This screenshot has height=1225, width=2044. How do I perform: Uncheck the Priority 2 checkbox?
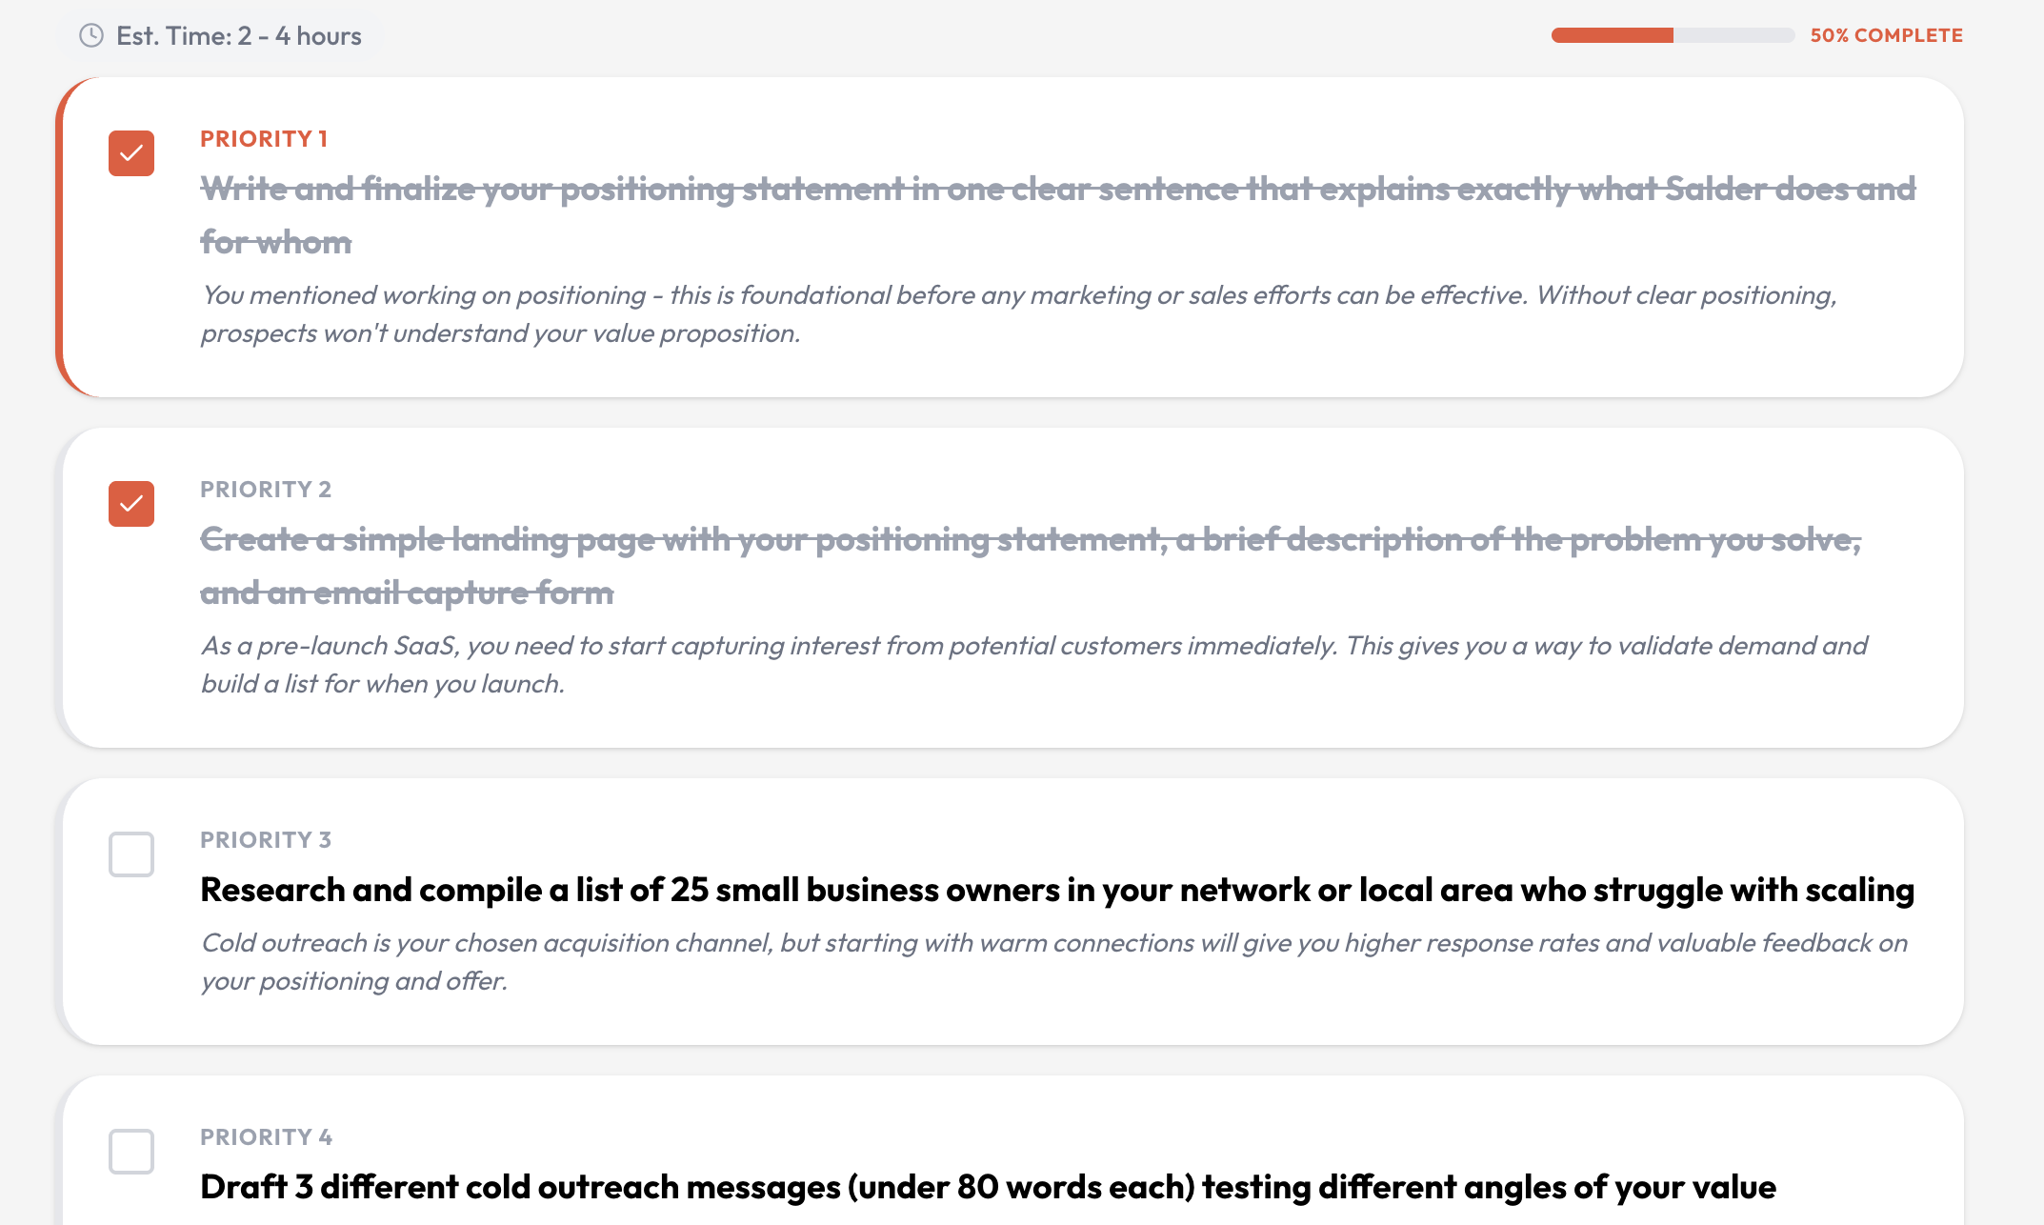pyautogui.click(x=131, y=504)
